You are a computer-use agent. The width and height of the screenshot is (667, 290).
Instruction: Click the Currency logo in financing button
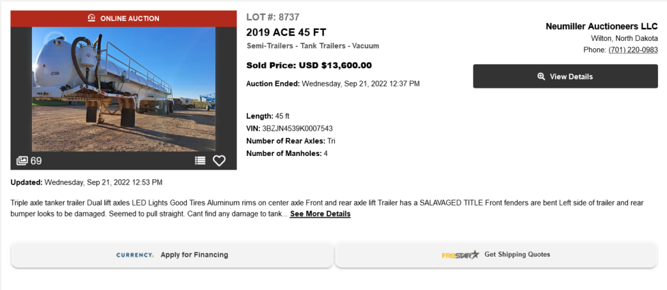pyautogui.click(x=135, y=255)
